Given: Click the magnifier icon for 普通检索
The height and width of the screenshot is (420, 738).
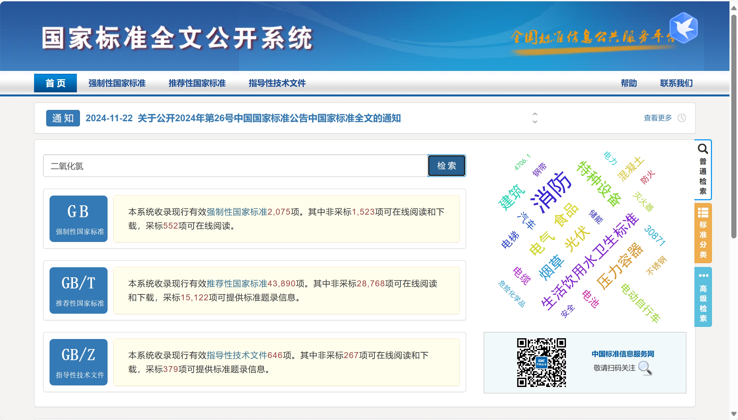Looking at the screenshot, I should (702, 149).
